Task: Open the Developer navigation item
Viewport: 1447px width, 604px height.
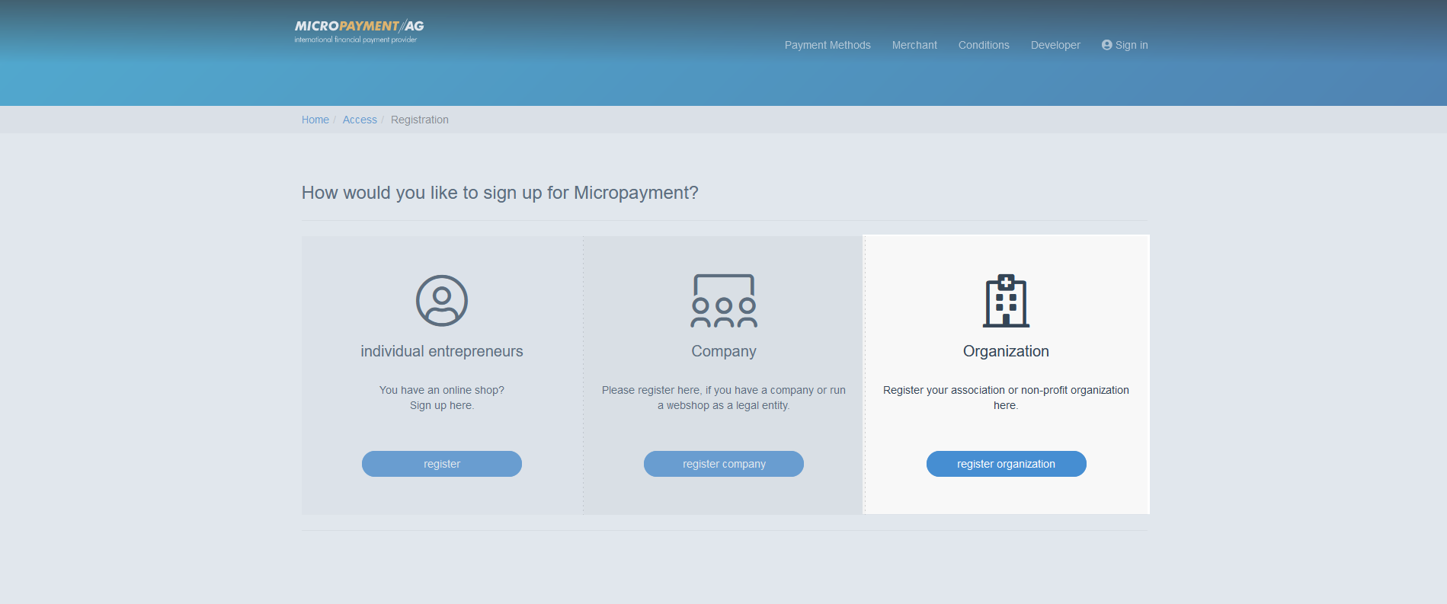Action: point(1055,45)
